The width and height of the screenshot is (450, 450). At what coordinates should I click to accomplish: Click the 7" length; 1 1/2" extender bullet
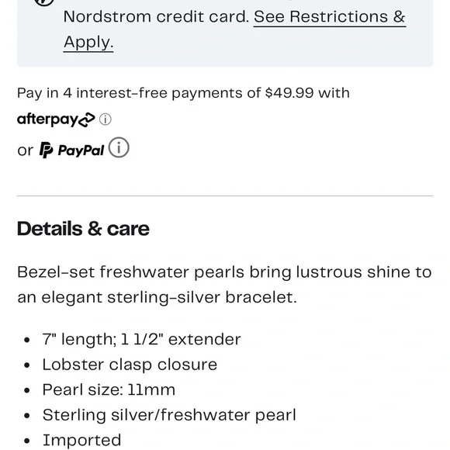coord(141,339)
